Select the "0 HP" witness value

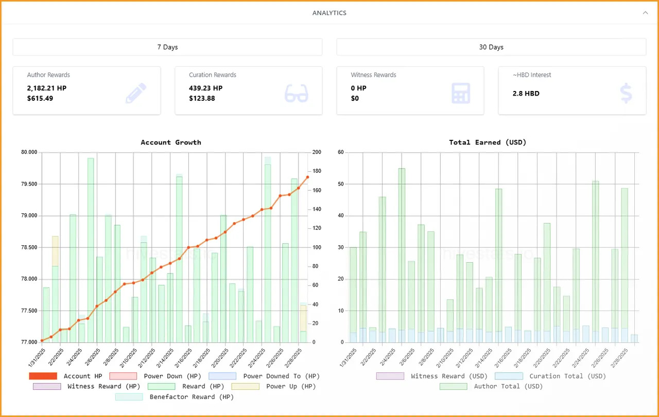click(359, 88)
